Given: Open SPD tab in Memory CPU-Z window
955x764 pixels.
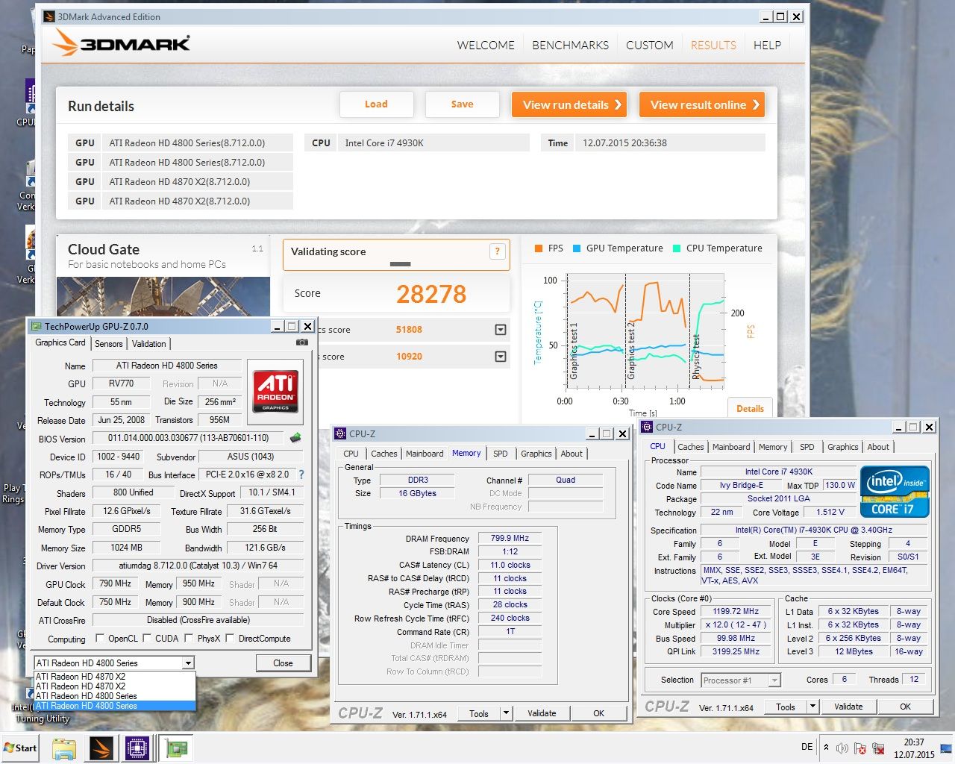Looking at the screenshot, I should click(x=500, y=453).
